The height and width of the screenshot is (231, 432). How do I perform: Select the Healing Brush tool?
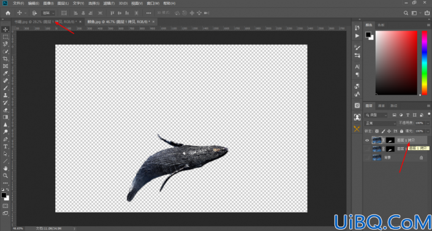6,81
